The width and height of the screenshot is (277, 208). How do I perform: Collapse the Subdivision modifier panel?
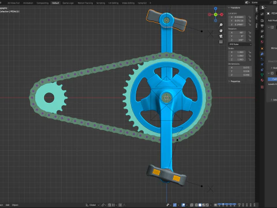tap(269, 73)
